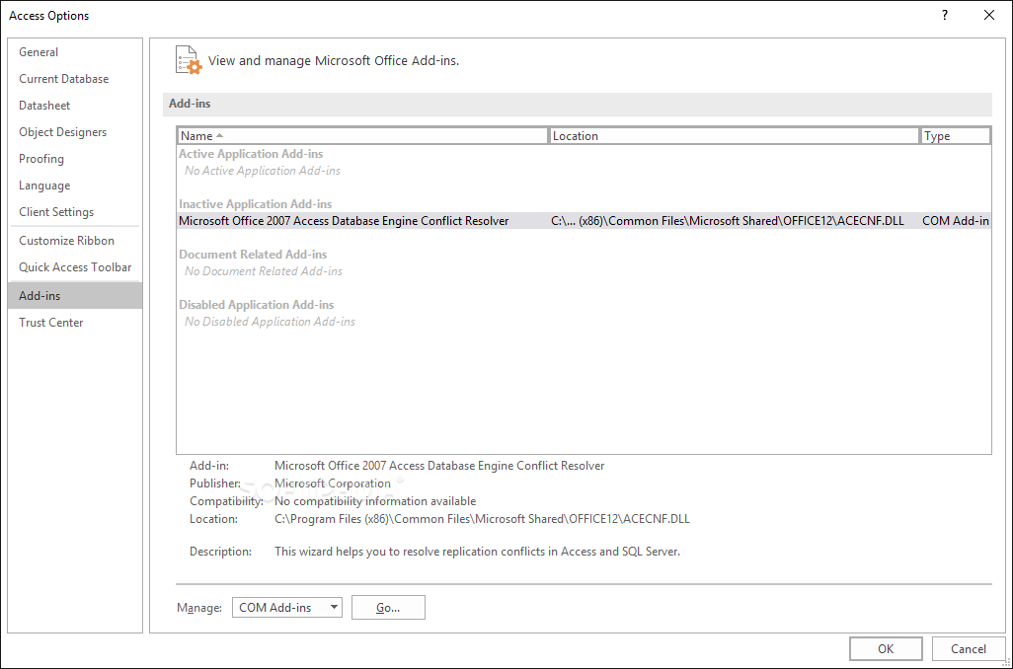1013x669 pixels.
Task: Click the Microsoft Corporation publisher text
Action: 333,483
